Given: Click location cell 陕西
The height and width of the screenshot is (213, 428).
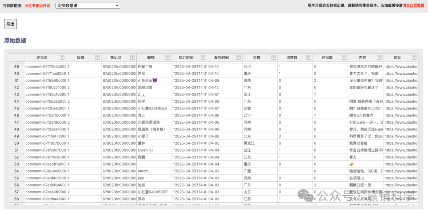Looking at the screenshot, I should [x=260, y=81].
